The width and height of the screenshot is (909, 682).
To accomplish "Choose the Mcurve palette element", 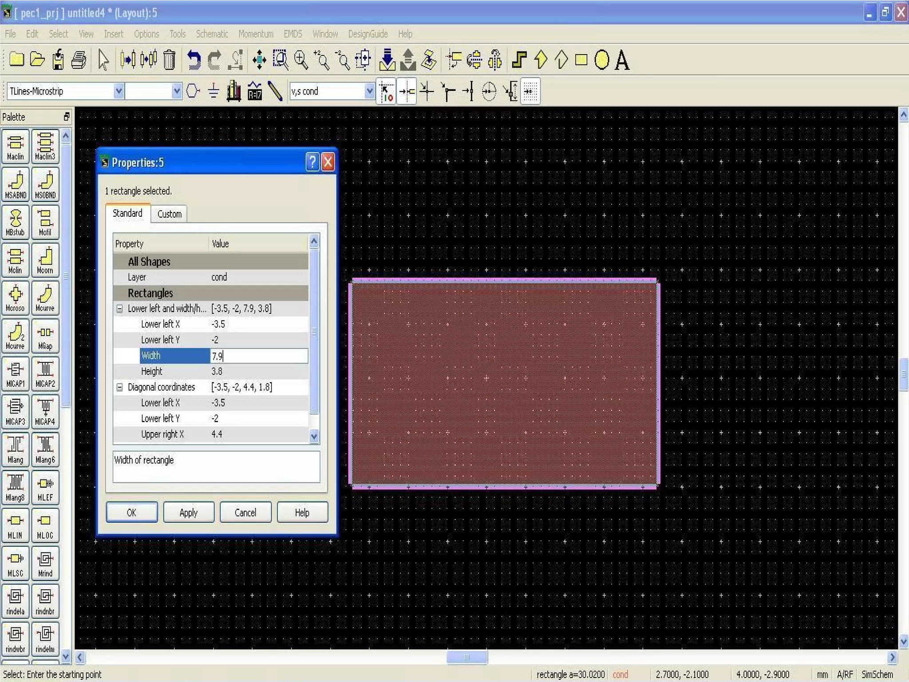I will 45,298.
